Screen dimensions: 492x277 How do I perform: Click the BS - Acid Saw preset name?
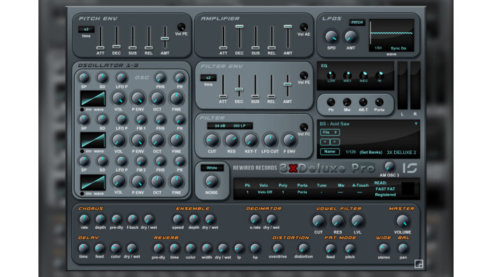click(335, 124)
